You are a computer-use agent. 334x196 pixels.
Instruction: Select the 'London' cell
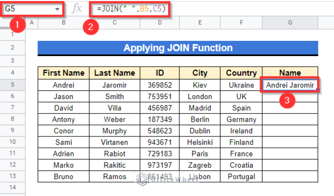pyautogui.click(x=200, y=96)
